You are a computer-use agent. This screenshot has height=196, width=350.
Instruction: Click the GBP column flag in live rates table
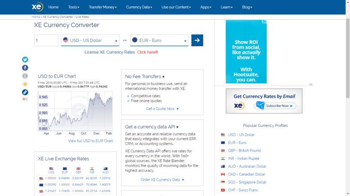pyautogui.click(x=78, y=169)
